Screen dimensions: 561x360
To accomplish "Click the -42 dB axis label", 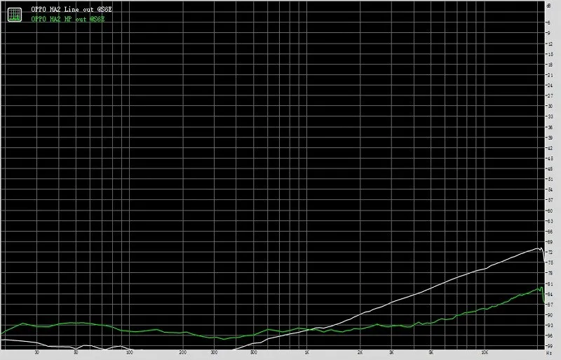I will pyautogui.click(x=549, y=148).
